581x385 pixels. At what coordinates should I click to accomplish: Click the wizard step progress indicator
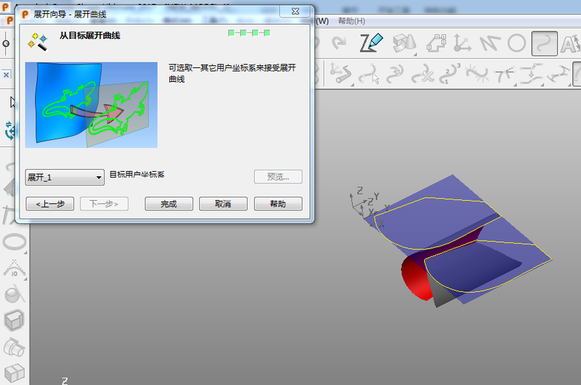[x=249, y=33]
